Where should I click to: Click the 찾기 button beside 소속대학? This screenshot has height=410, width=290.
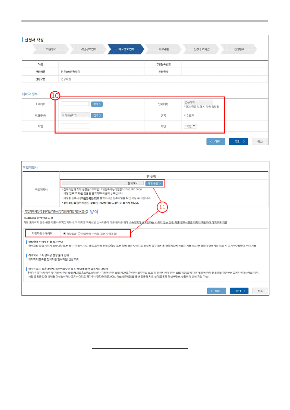point(97,104)
